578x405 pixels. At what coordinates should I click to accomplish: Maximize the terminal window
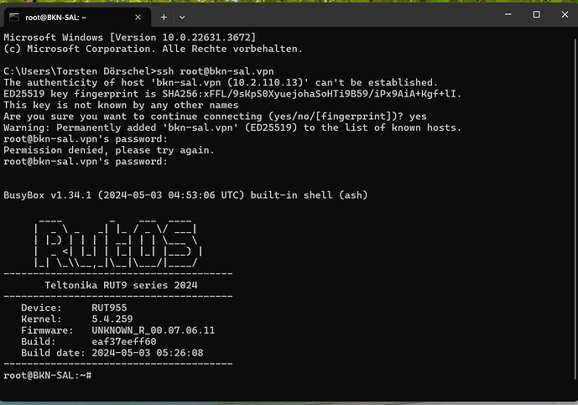pos(536,14)
